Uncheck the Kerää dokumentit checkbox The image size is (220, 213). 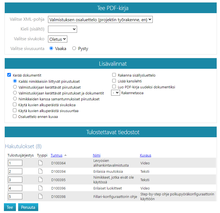pos(9,75)
